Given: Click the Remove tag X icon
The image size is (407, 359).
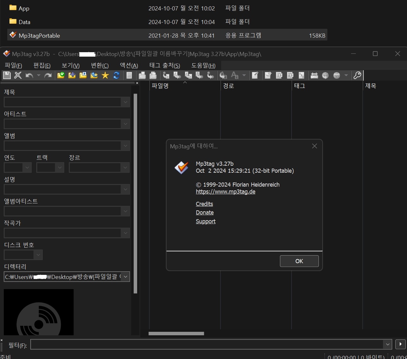Looking at the screenshot, I should [18, 75].
